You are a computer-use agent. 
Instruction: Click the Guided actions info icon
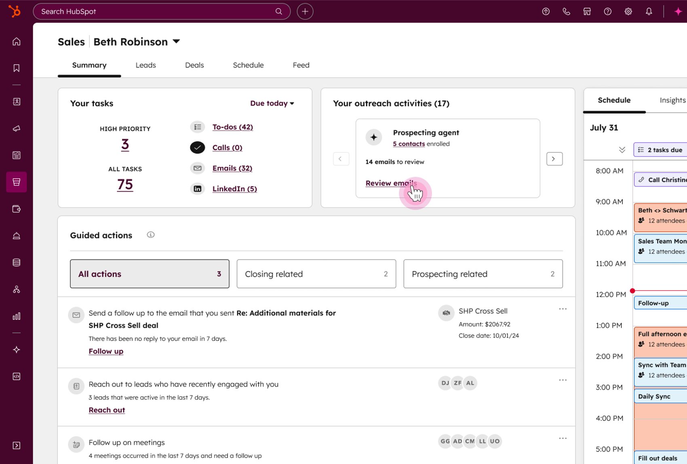point(151,235)
